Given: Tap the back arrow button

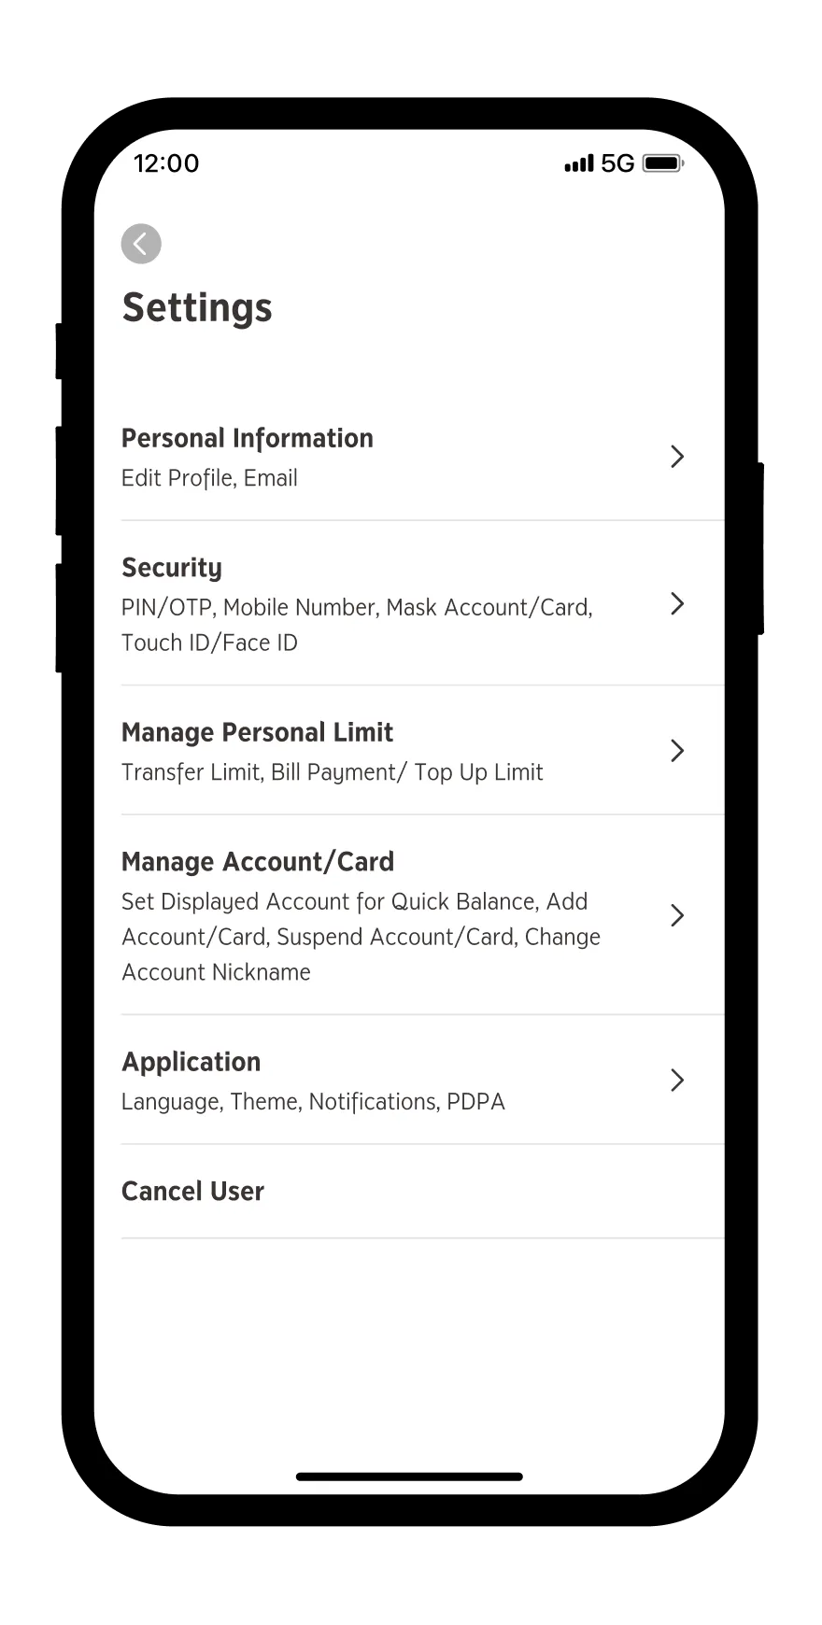Looking at the screenshot, I should pyautogui.click(x=141, y=244).
